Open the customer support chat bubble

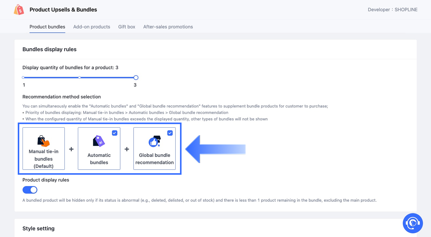412,223
